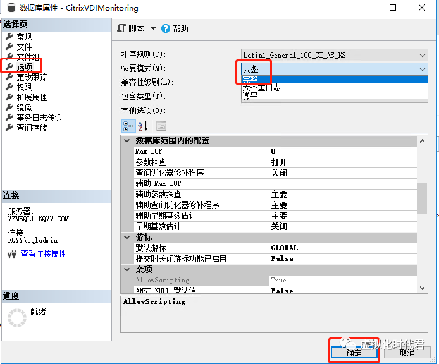Click 确定 to confirm
Viewport: 439px width, 364px height.
pyautogui.click(x=354, y=353)
